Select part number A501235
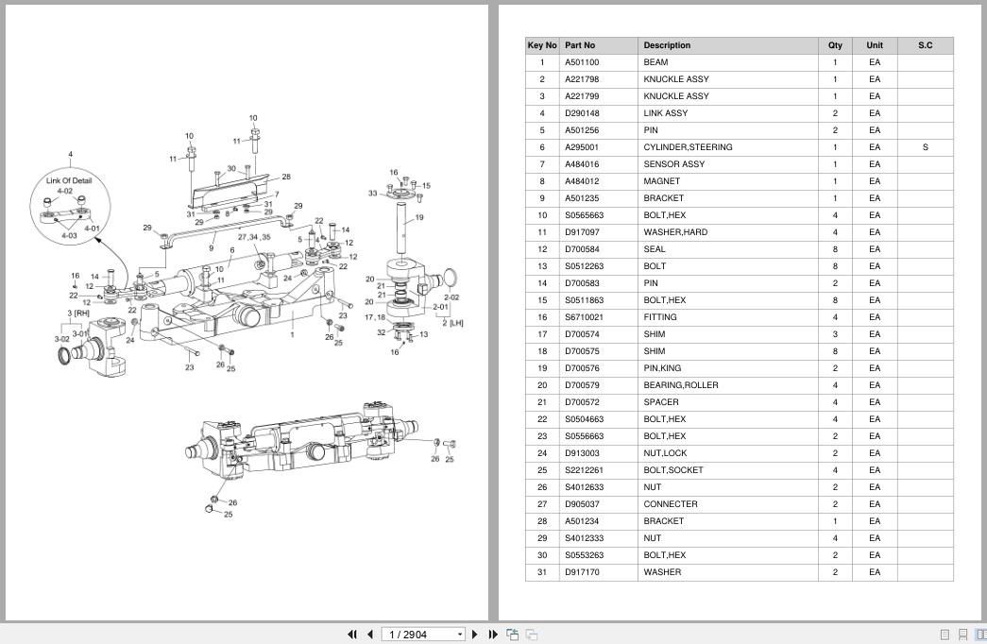The height and width of the screenshot is (644, 987). tap(582, 198)
